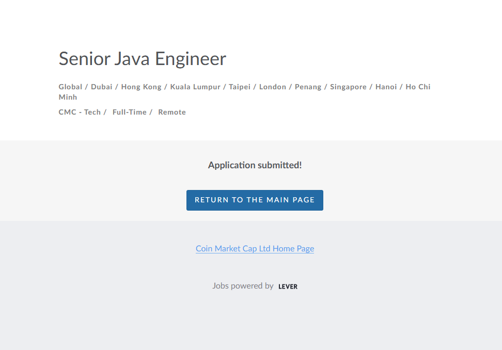Select the Global location label
This screenshot has height=350, width=502.
70,87
